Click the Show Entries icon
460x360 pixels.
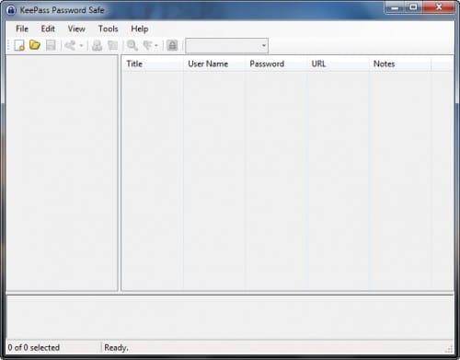pos(148,45)
